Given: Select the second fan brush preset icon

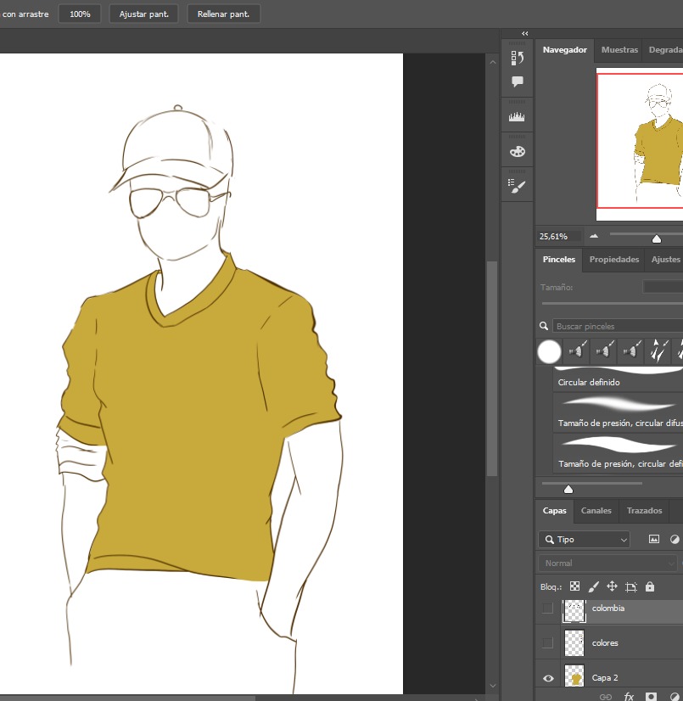Looking at the screenshot, I should click(604, 351).
